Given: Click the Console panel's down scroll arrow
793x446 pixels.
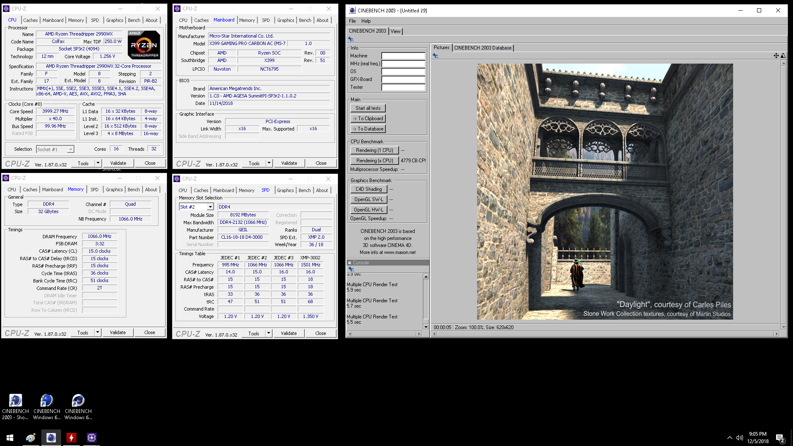Looking at the screenshot, I should tap(426, 327).
